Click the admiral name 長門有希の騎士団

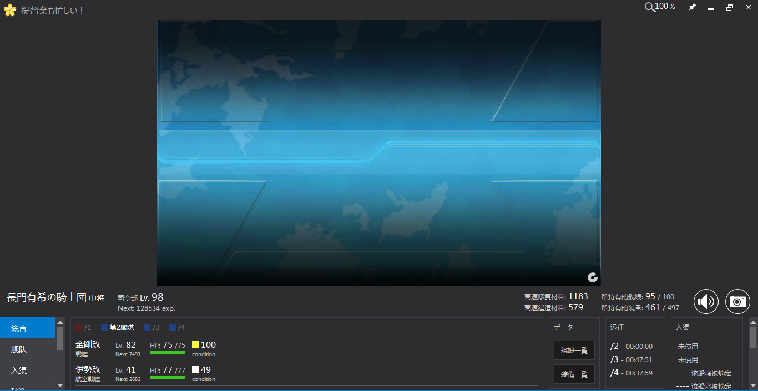[47, 297]
